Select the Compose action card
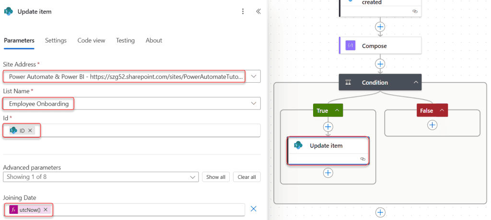 tap(380, 45)
